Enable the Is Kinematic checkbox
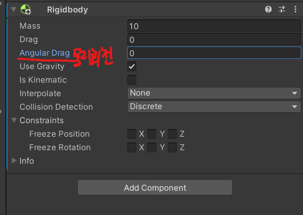 coord(132,80)
